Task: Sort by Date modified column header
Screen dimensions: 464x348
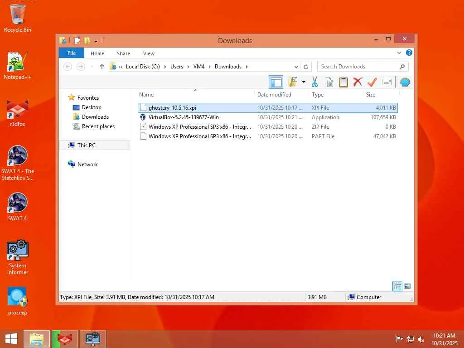Action: coord(274,95)
